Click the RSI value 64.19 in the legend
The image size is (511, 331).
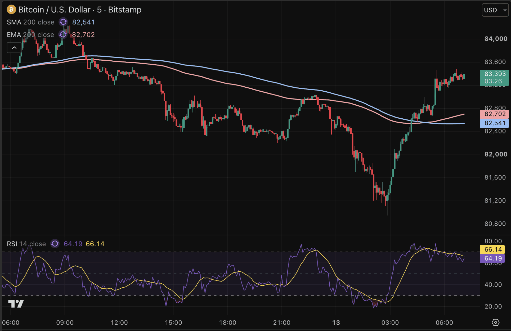click(73, 244)
